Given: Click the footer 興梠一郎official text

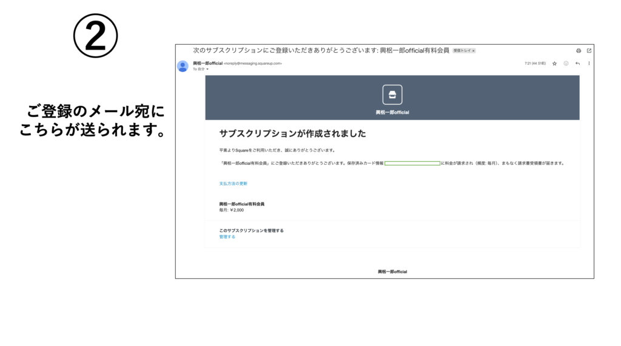Looking at the screenshot, I should coord(392,271).
